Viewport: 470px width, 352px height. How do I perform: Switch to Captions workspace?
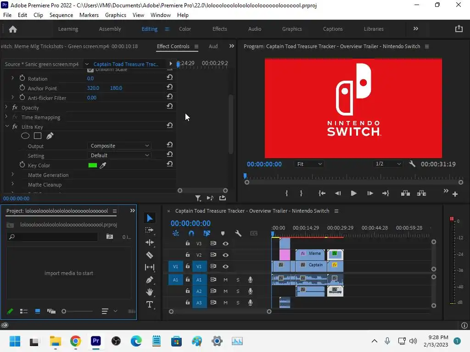click(x=332, y=29)
